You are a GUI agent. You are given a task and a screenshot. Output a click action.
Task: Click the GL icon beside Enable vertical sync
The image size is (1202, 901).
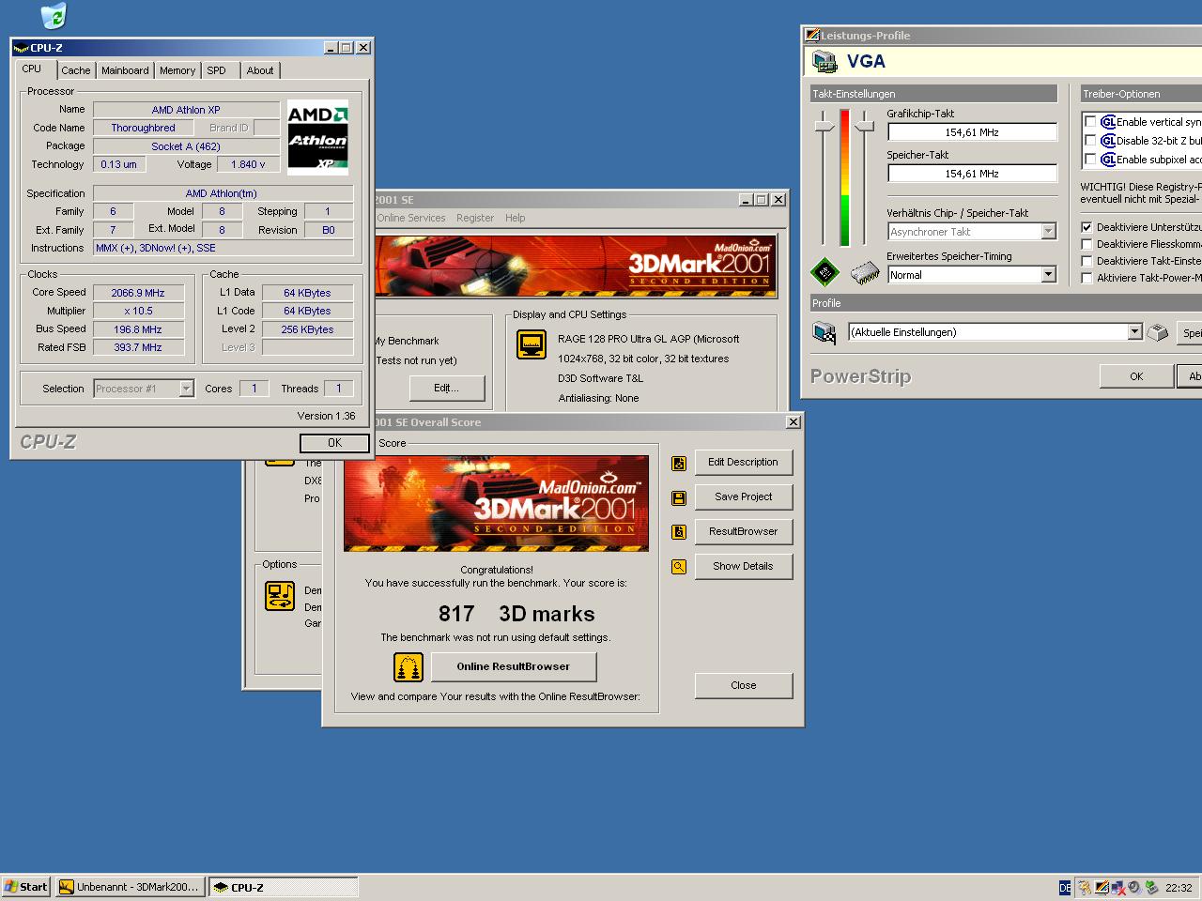coord(1108,122)
